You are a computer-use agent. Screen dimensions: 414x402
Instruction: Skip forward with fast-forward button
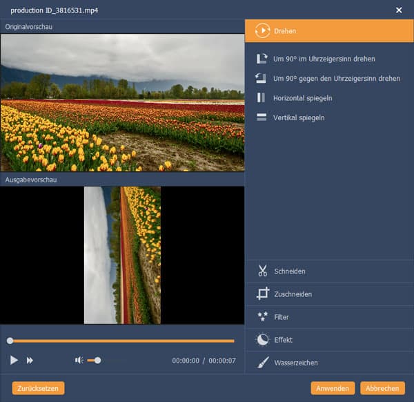(30, 360)
